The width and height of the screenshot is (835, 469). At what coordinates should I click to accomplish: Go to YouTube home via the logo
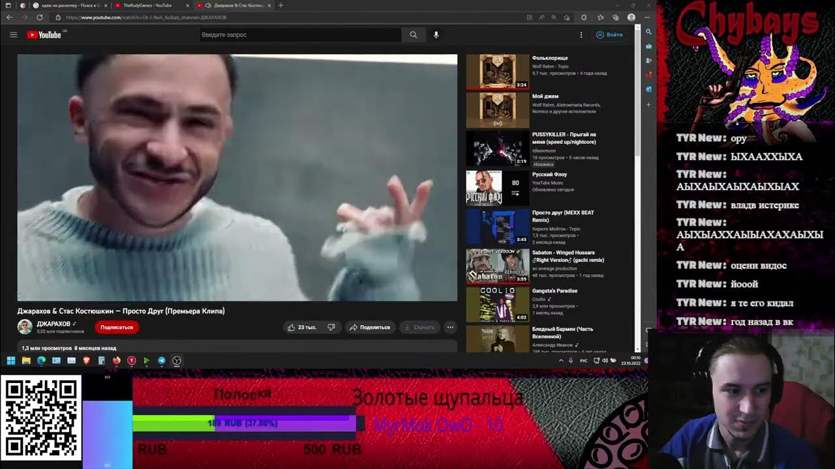coord(44,35)
